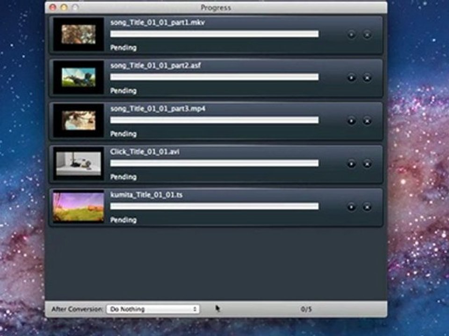Minimize the Progress window with yellow button
Screen dimensions: 449x336
click(x=64, y=8)
